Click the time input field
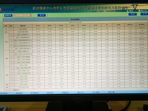The width and height of the screenshot is (148, 111). (26, 15)
